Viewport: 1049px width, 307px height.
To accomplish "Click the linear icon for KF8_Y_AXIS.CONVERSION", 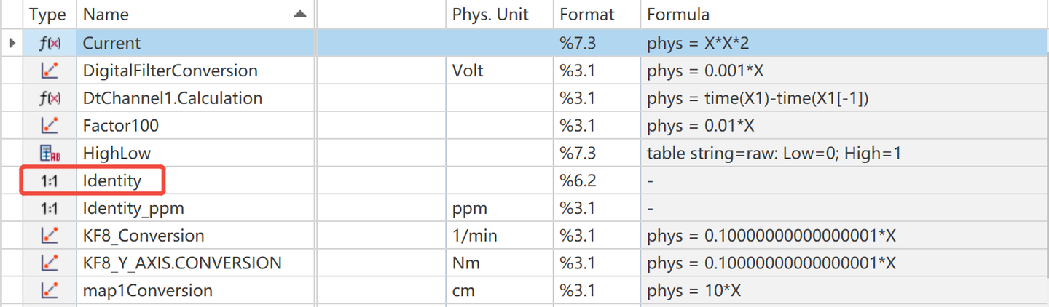I will pyautogui.click(x=50, y=263).
